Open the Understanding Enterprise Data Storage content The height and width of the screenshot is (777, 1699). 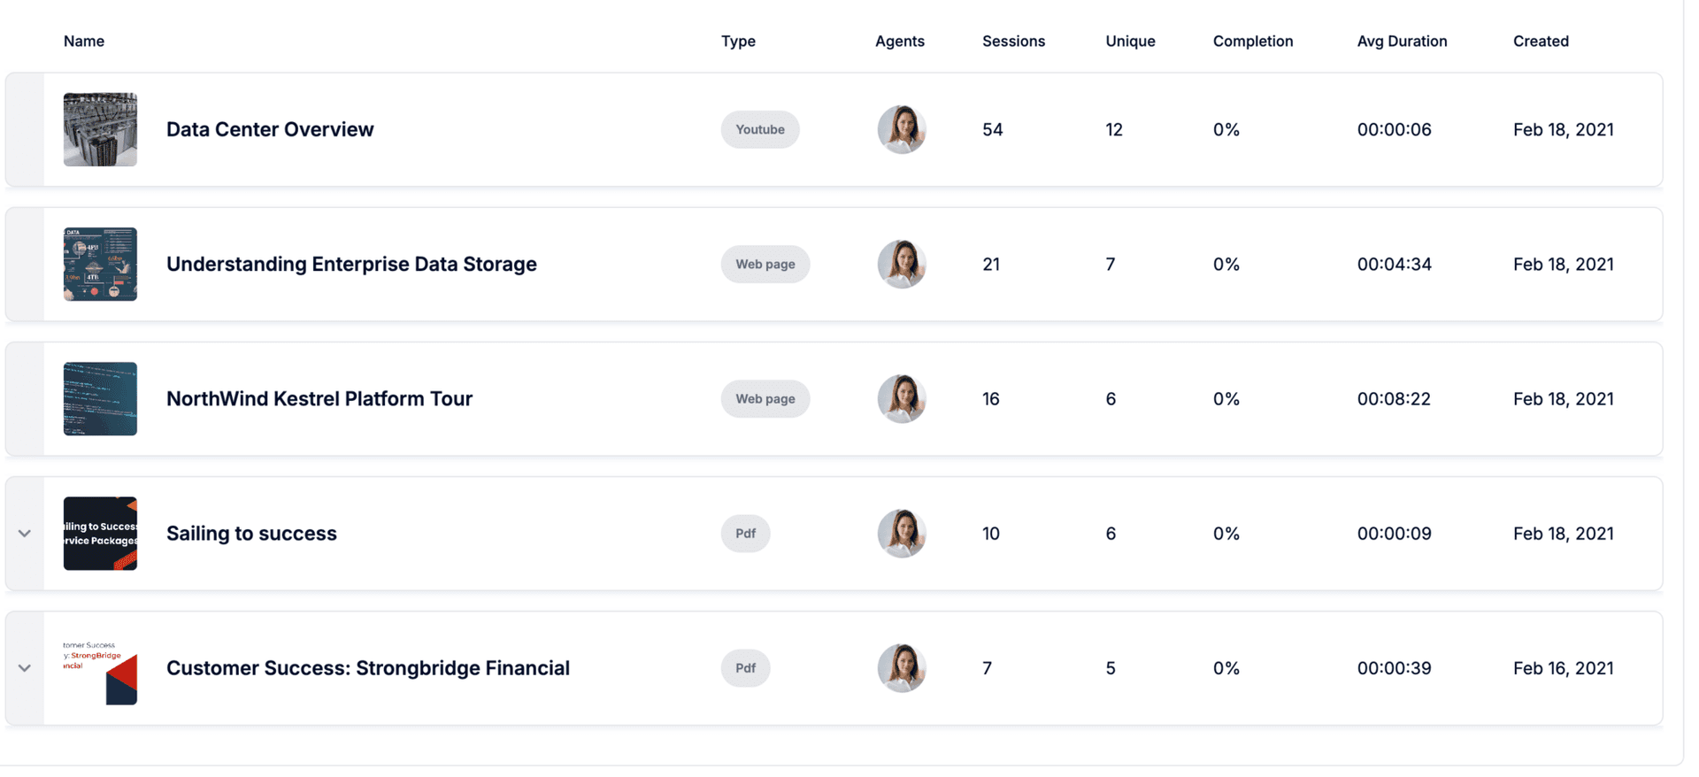click(x=350, y=264)
